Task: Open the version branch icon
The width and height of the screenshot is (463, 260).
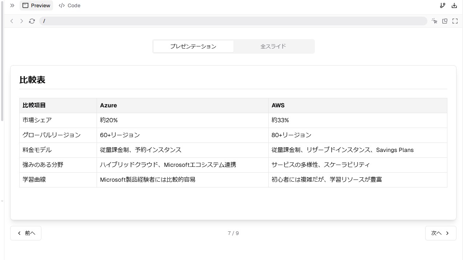Action: (442, 5)
